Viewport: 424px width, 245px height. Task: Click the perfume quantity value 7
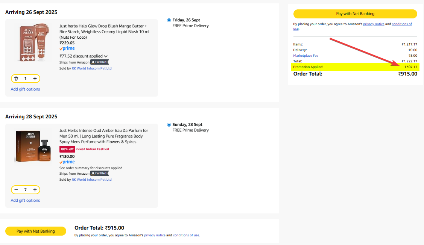(26, 190)
